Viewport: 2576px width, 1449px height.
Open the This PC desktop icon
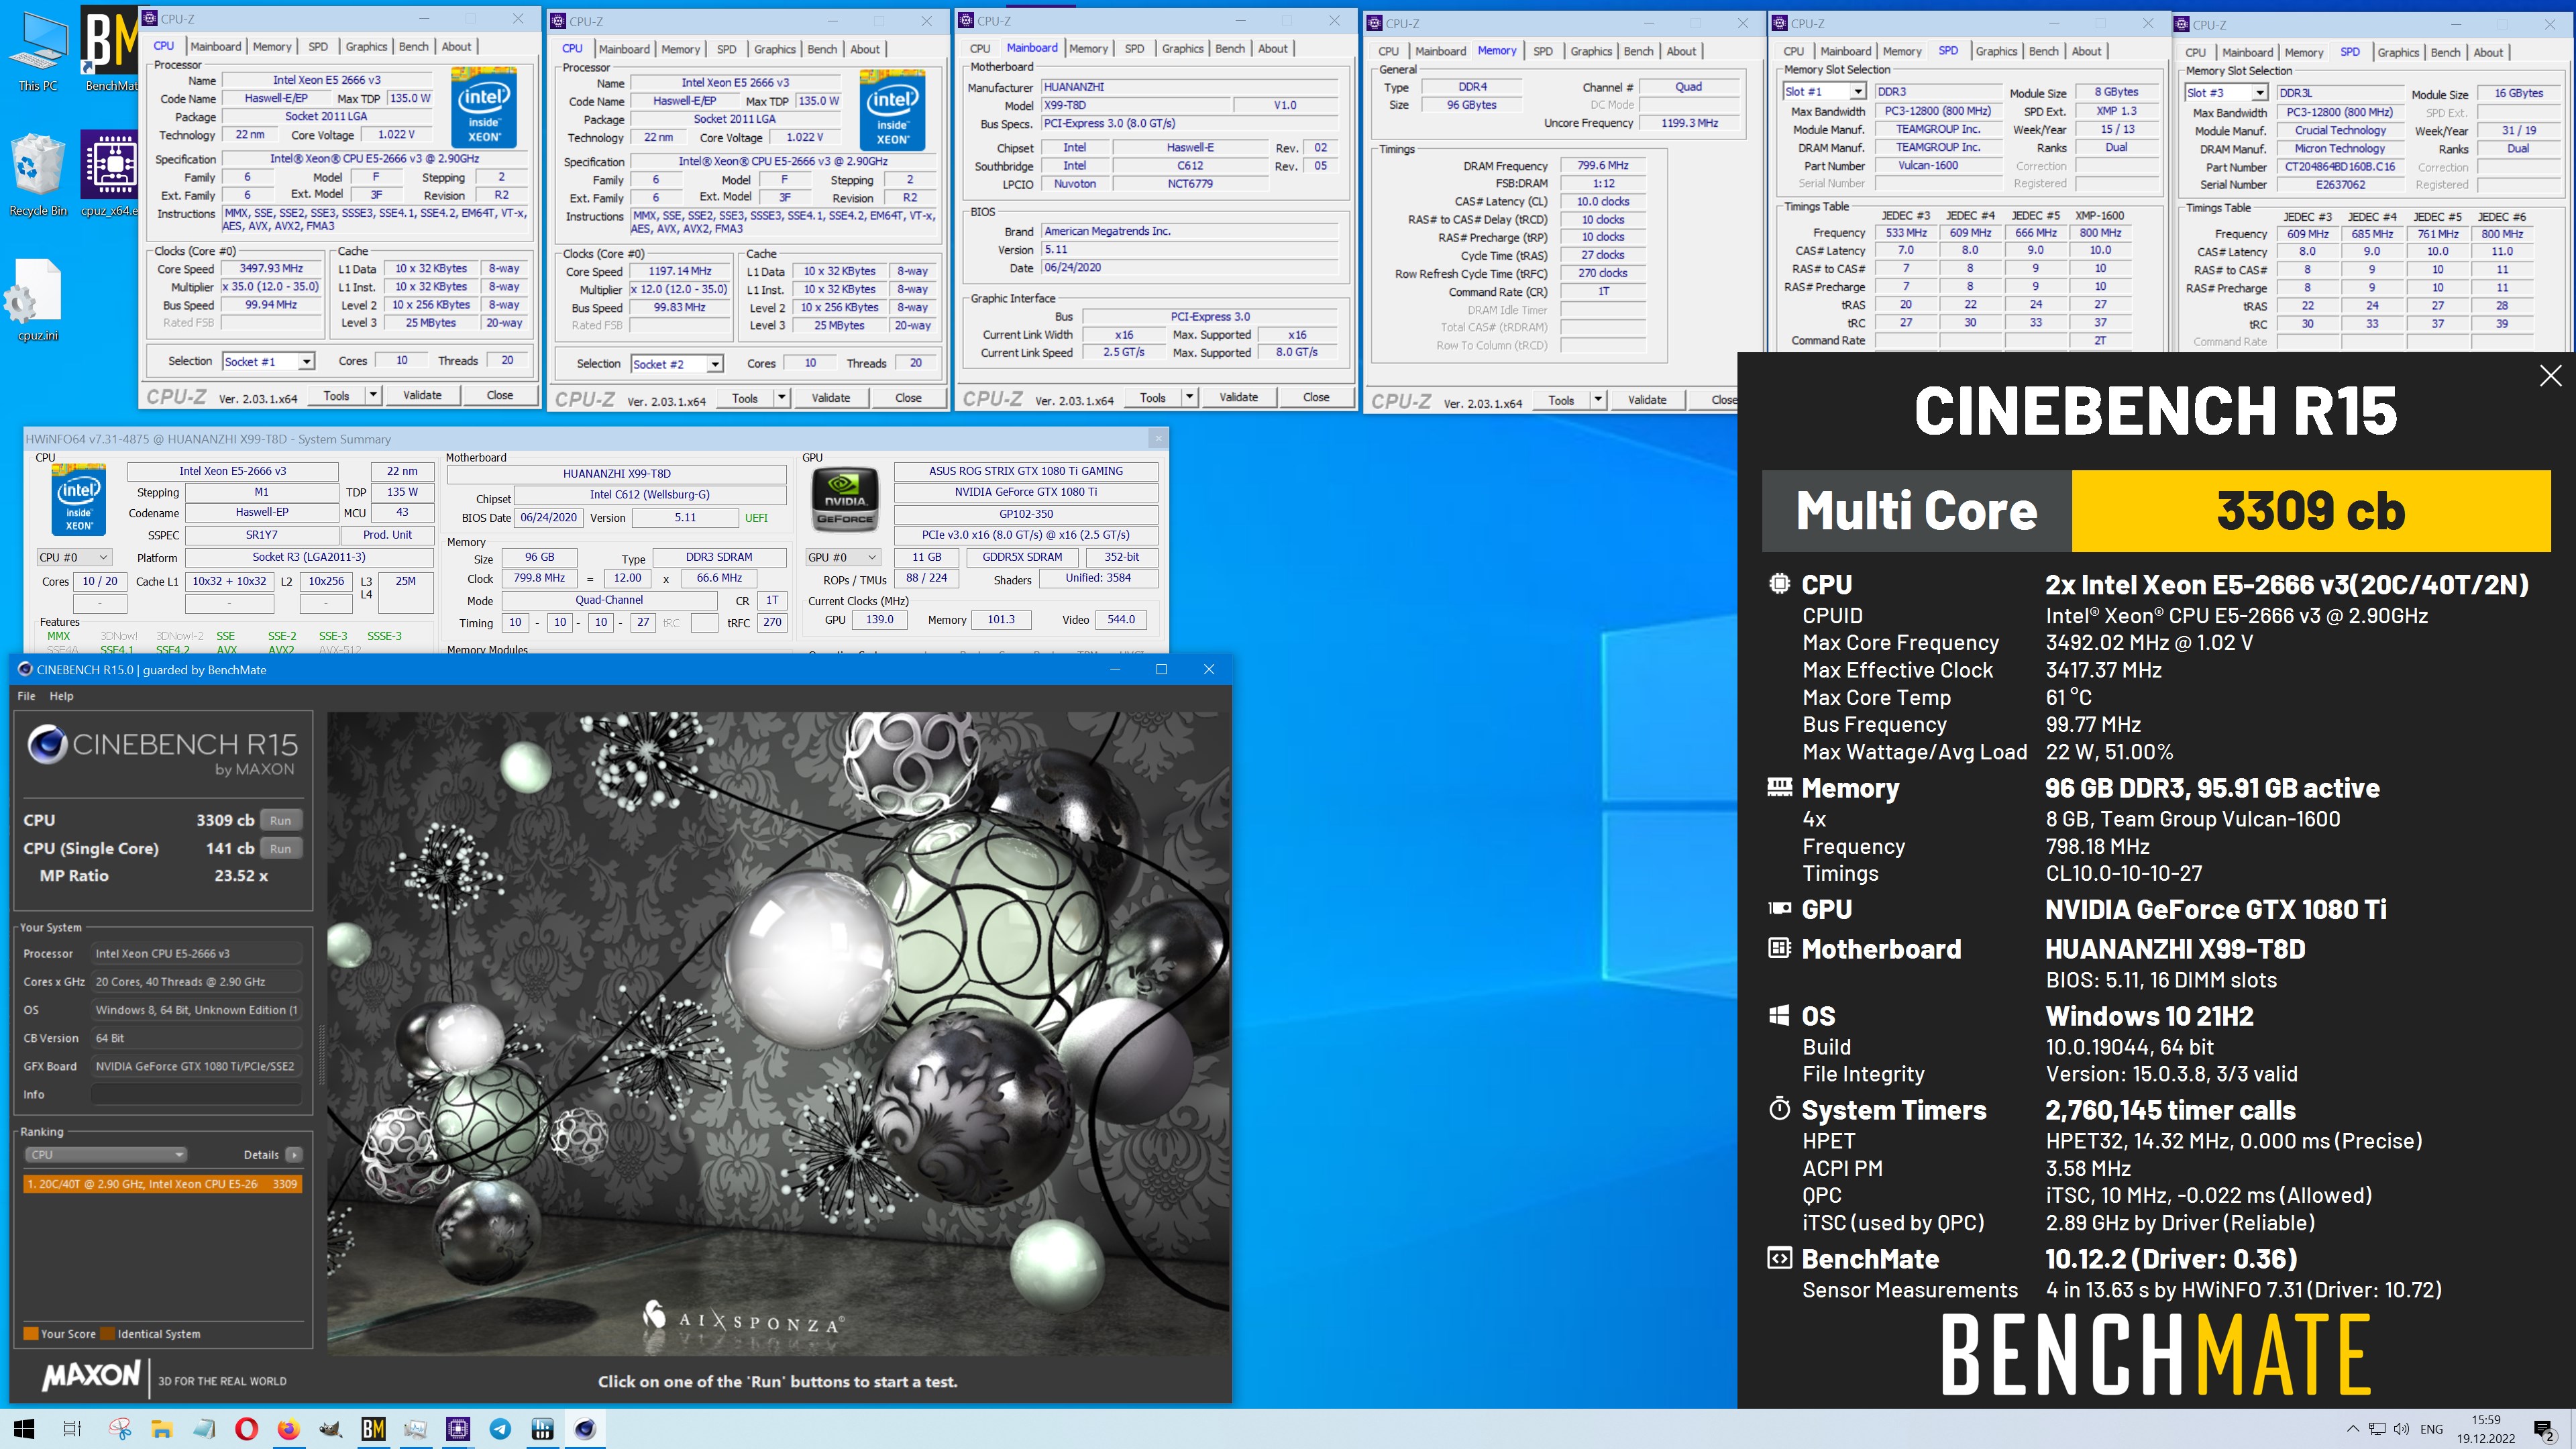pos(38,50)
